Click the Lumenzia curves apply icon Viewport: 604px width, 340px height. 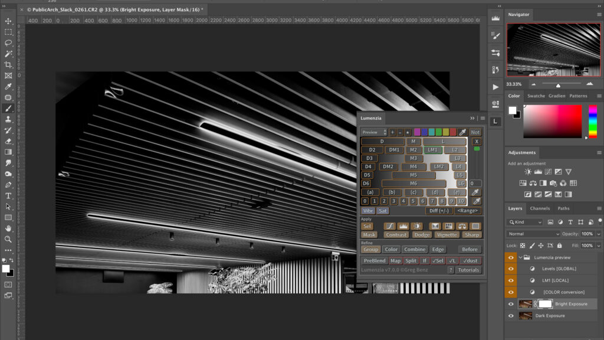point(389,226)
